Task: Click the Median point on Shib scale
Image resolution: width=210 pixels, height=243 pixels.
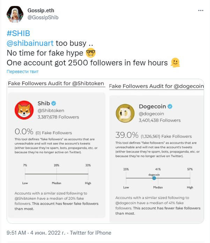Action: tap(57, 174)
